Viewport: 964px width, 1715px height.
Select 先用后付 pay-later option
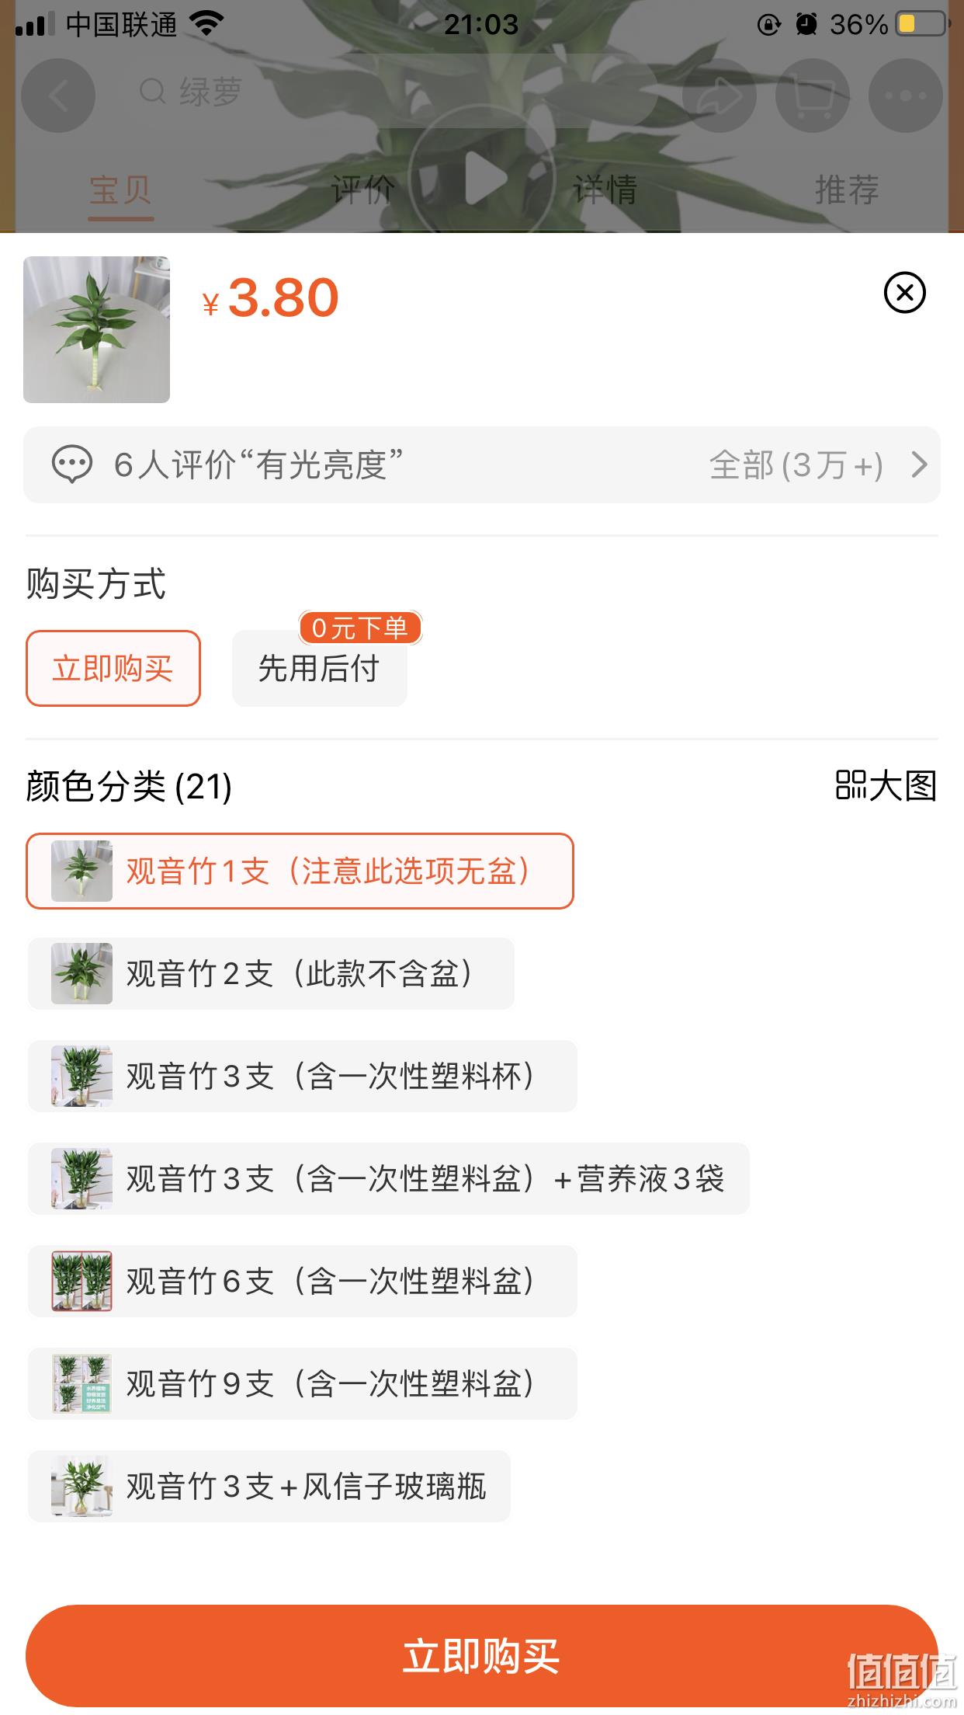[x=319, y=668]
